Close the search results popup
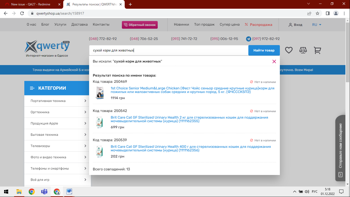The width and height of the screenshot is (350, 197). (x=274, y=61)
